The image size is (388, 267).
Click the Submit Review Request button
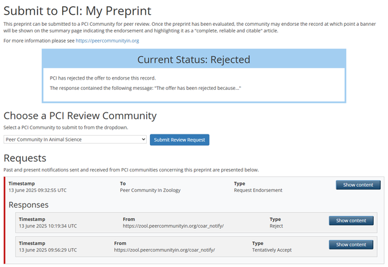(180, 140)
